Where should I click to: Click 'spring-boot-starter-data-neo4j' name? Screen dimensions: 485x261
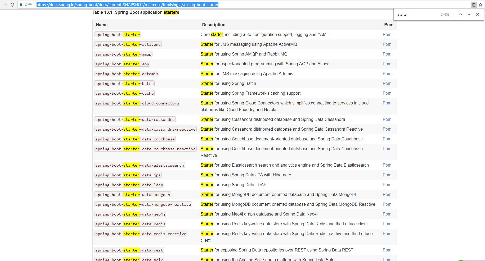(x=131, y=214)
